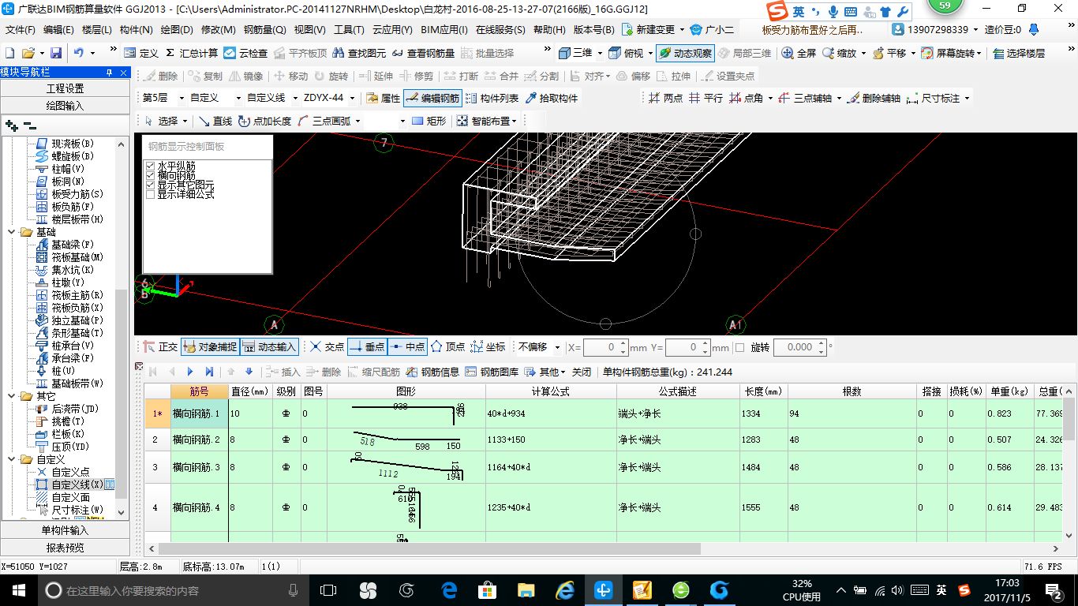The height and width of the screenshot is (606, 1078).
Task: Click the undo arrow icon
Action: (x=79, y=53)
